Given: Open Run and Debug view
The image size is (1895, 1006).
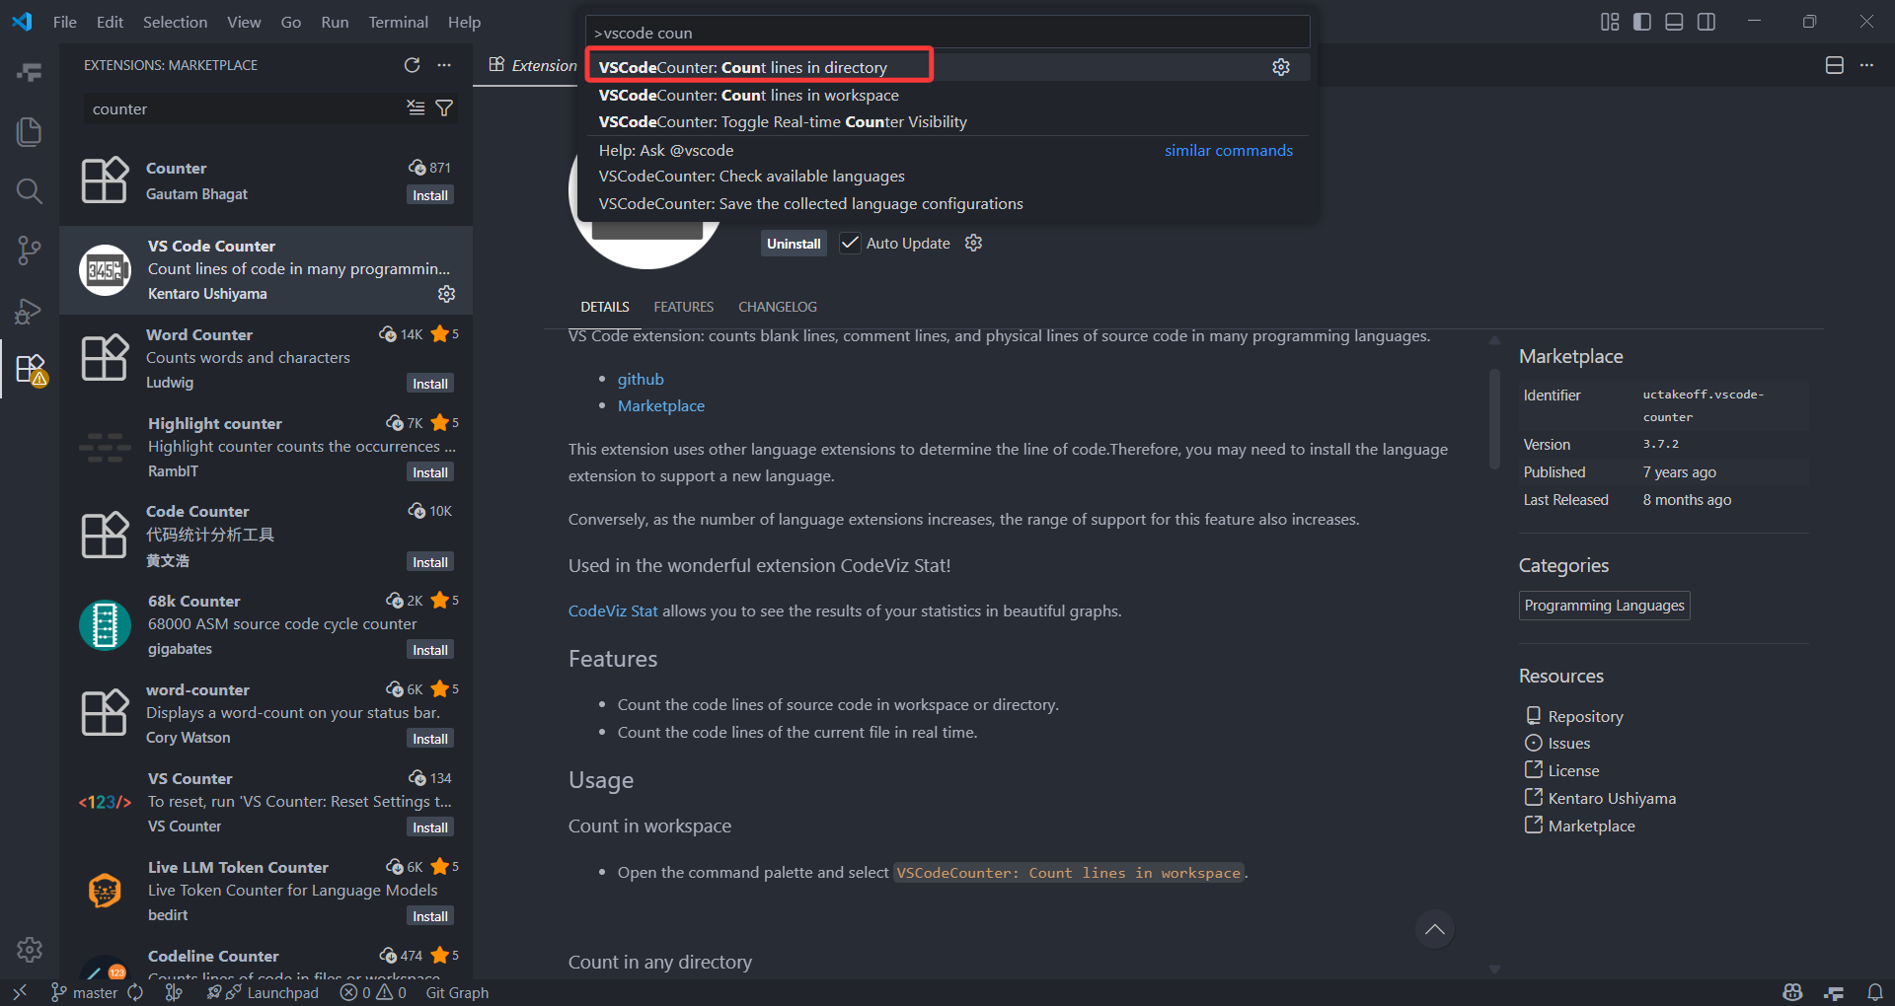Looking at the screenshot, I should click(x=30, y=311).
